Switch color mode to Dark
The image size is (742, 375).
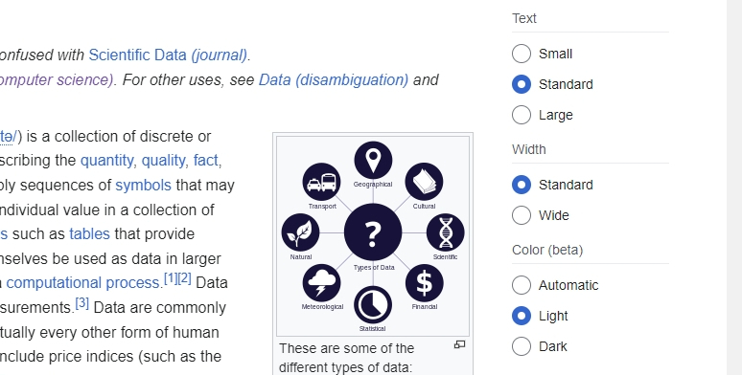tap(522, 346)
